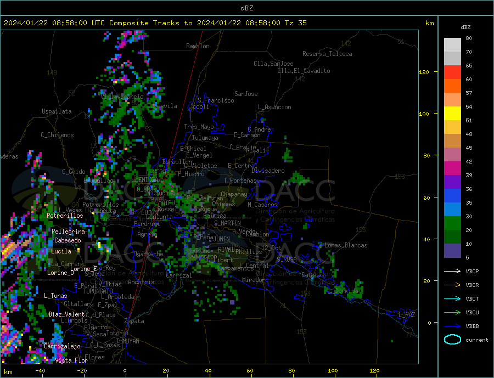Click the 'S_MARTIN' map label
The height and width of the screenshot is (378, 494).
pyautogui.click(x=227, y=223)
